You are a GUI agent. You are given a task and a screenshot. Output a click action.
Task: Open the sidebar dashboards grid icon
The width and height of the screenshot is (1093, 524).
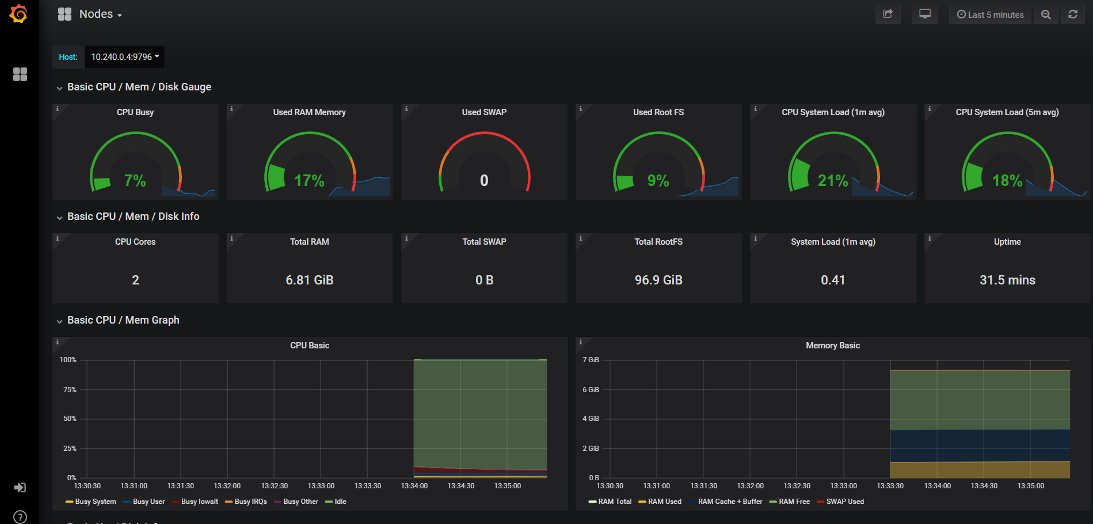point(20,74)
